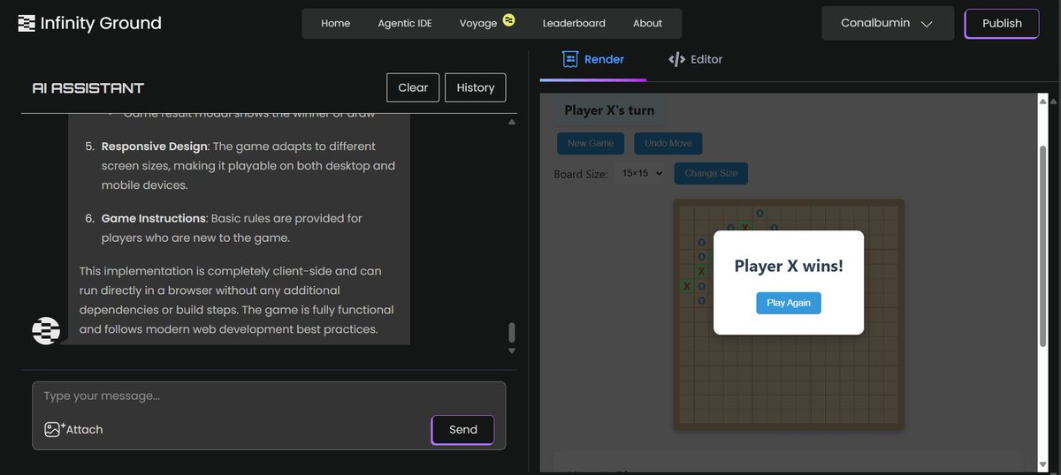Click the AI assistant avatar icon
This screenshot has width=1061, height=475.
tap(46, 330)
